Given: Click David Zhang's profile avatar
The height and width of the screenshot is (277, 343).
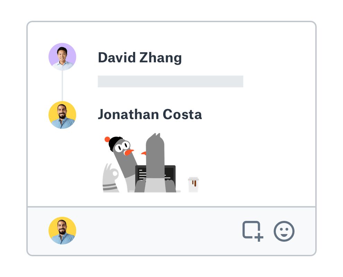Looking at the screenshot, I should [x=62, y=57].
